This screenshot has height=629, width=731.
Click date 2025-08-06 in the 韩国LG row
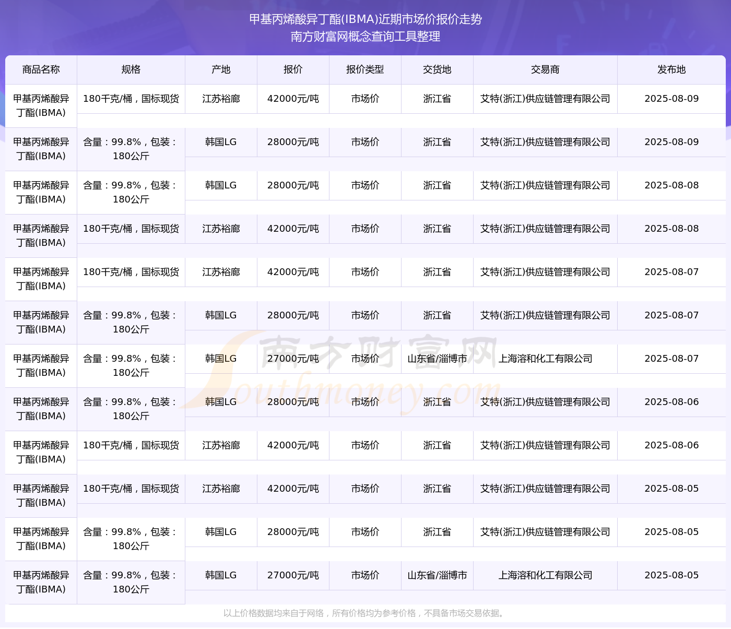(671, 402)
